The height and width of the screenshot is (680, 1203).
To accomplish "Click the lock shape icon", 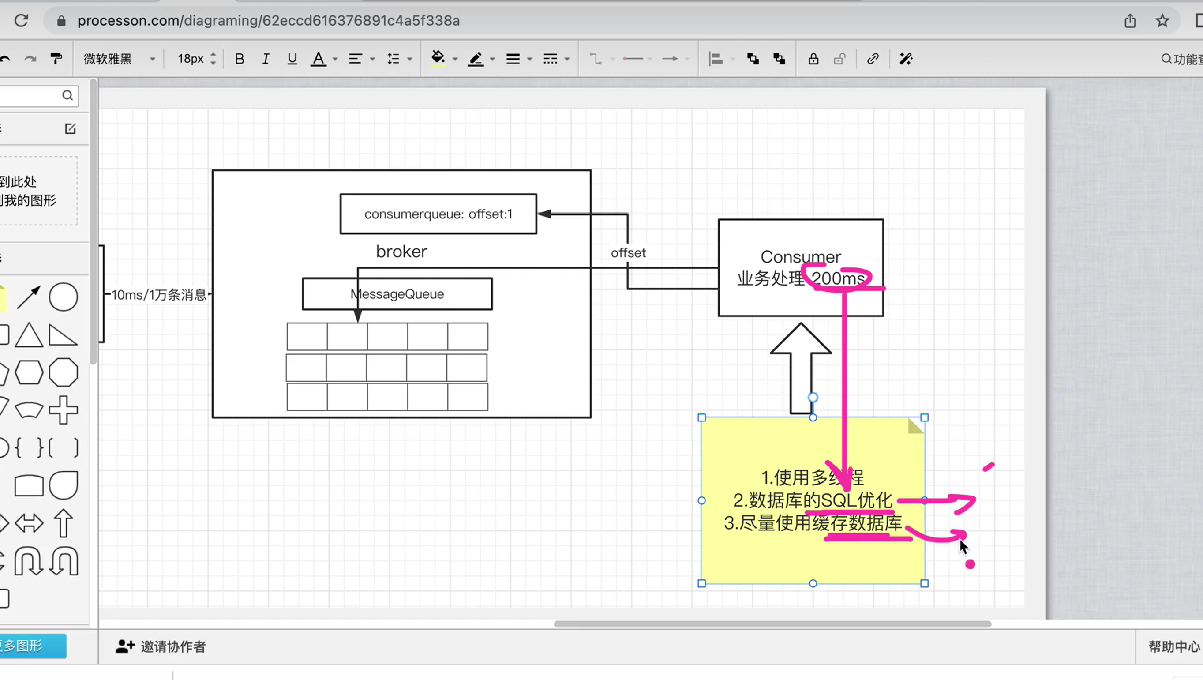I will [x=813, y=59].
